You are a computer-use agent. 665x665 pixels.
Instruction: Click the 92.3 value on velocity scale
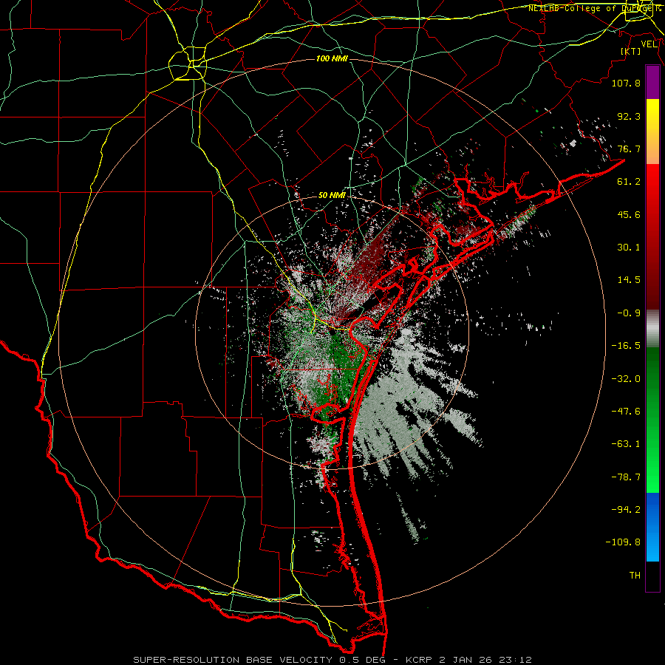coord(629,116)
